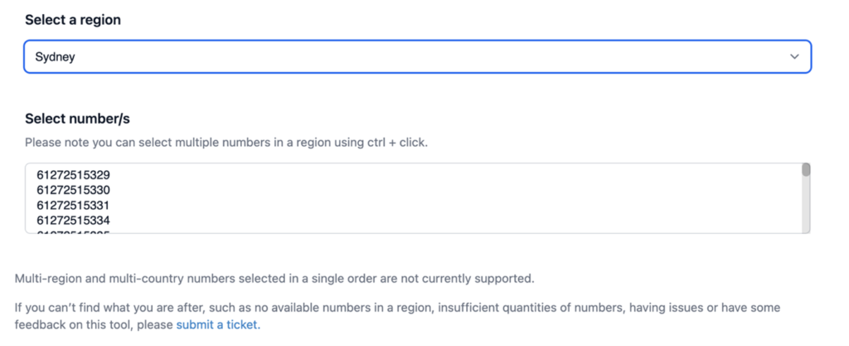Click the multi-region not supported notice
849x346 pixels.
click(x=274, y=278)
